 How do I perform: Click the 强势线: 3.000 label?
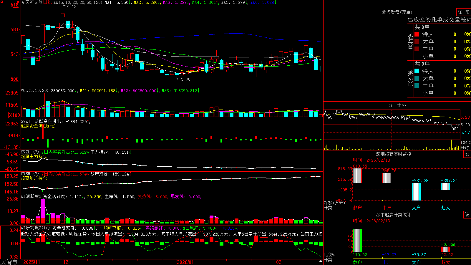[x=153, y=196]
